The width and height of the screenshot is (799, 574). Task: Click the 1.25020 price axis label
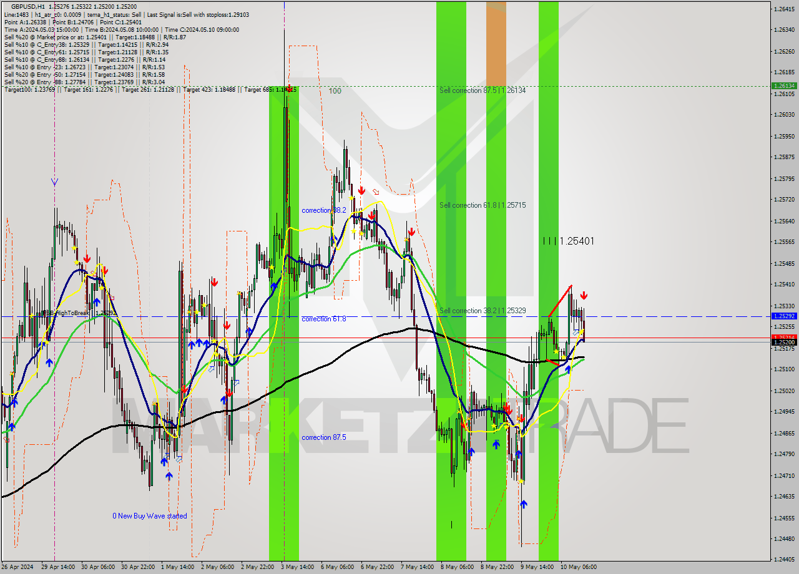(784, 391)
